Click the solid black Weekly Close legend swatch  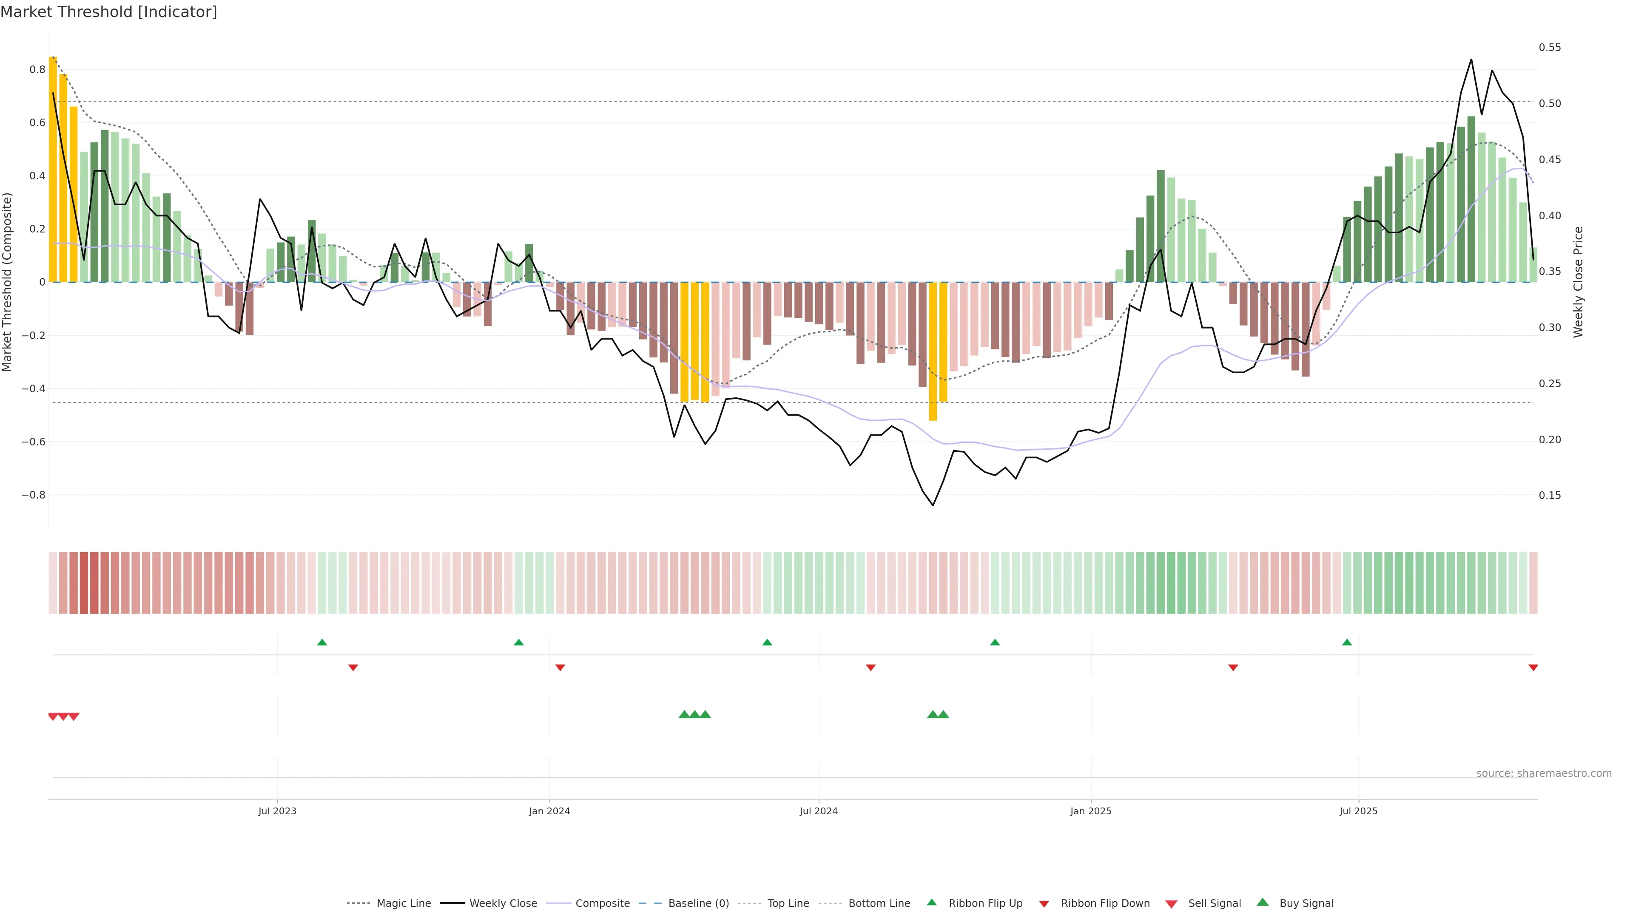452,904
